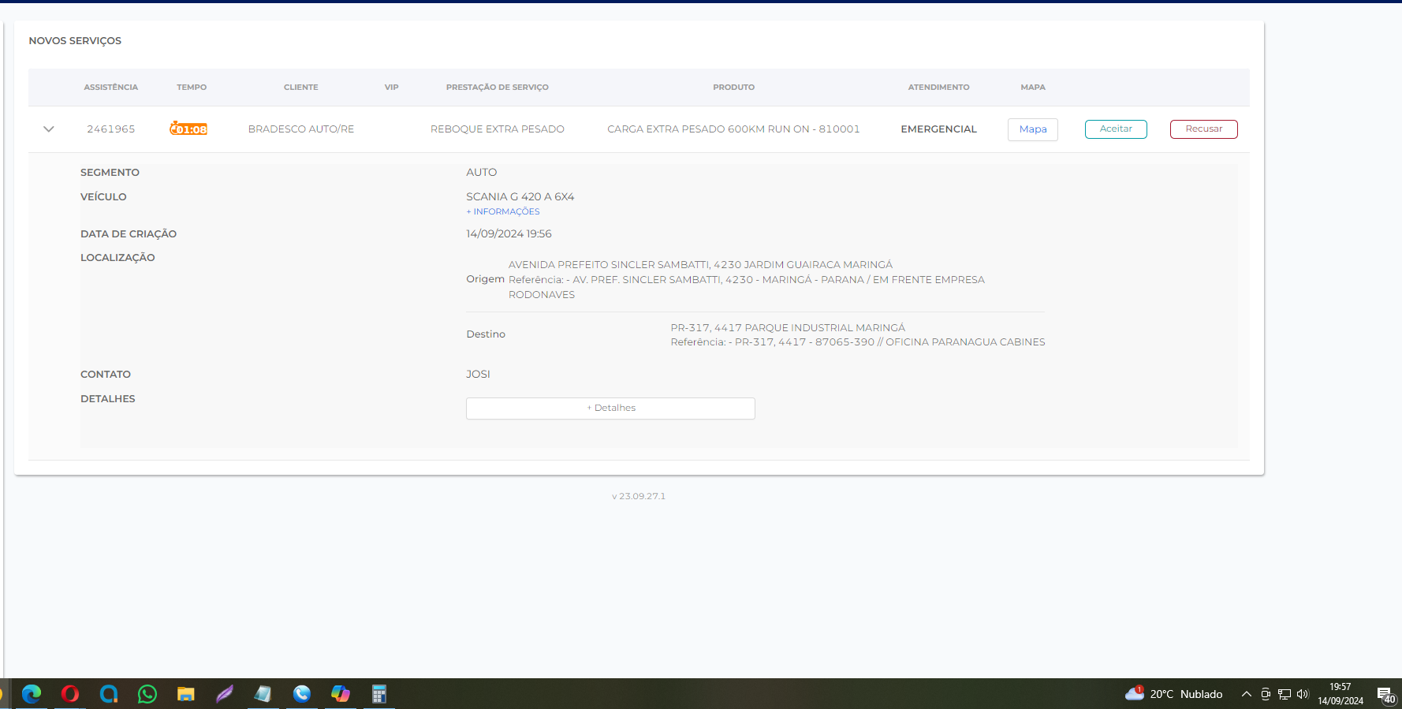Image resolution: width=1402 pixels, height=709 pixels.
Task: Collapse the service row 2461965 chevron
Action: pos(49,129)
